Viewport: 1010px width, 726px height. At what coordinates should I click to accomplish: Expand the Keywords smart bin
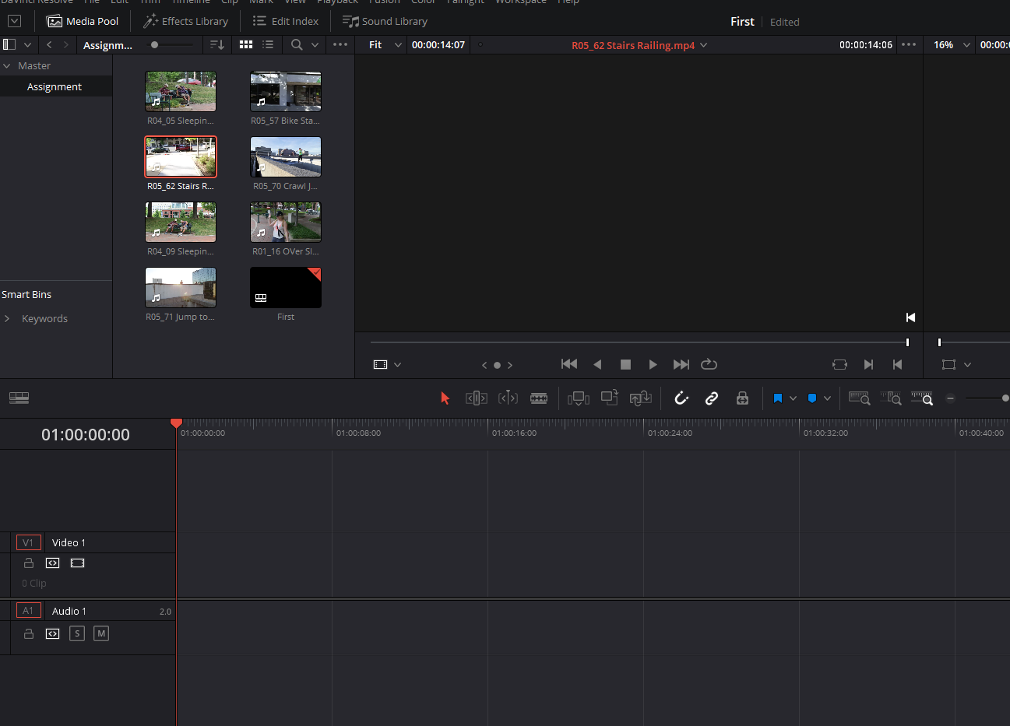click(x=7, y=318)
